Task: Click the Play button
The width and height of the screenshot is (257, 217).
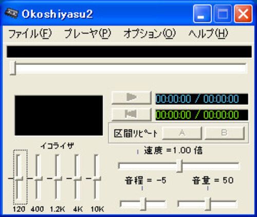Action: [x=132, y=98]
